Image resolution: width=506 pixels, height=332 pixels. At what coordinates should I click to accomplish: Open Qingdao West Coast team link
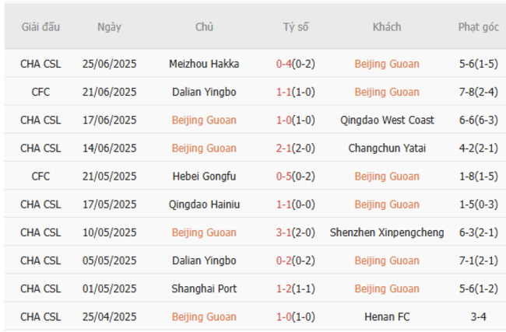point(387,121)
